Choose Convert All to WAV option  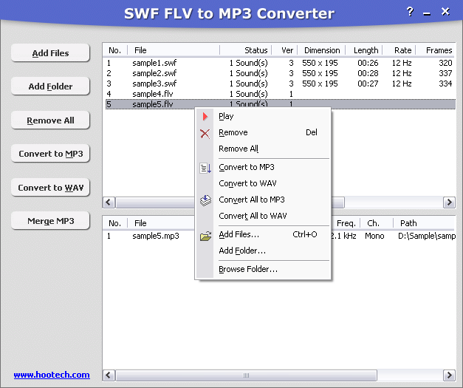253,216
